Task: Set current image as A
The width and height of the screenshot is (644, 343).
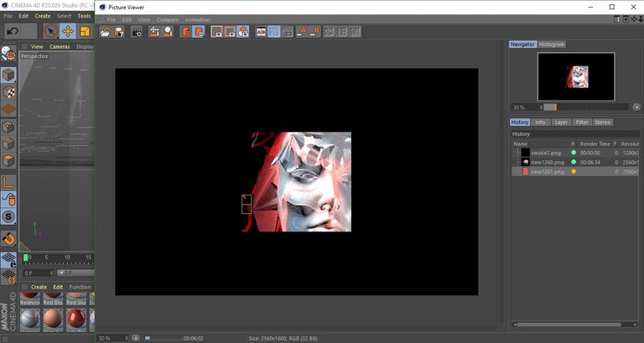Action: click(x=301, y=32)
